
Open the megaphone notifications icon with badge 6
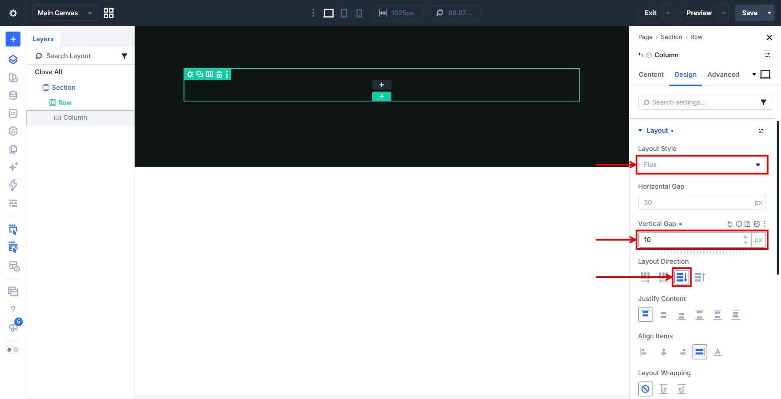pos(13,327)
